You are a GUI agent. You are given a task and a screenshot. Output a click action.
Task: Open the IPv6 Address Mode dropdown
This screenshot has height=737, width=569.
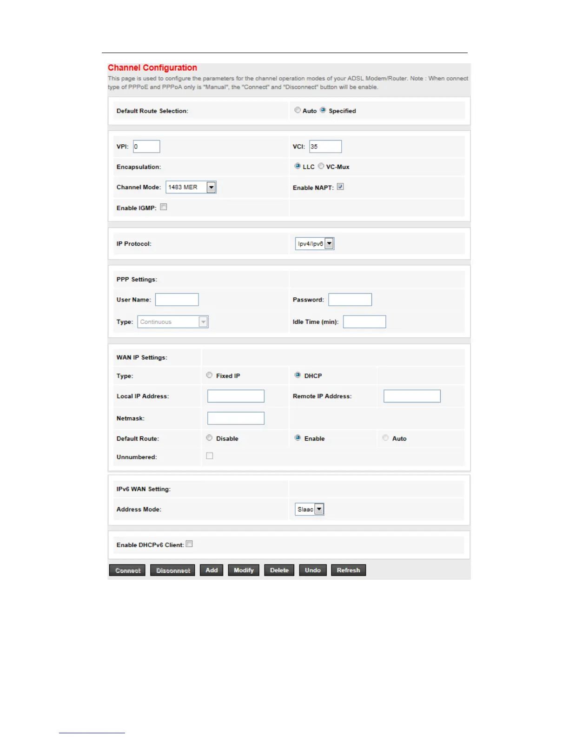[x=310, y=509]
